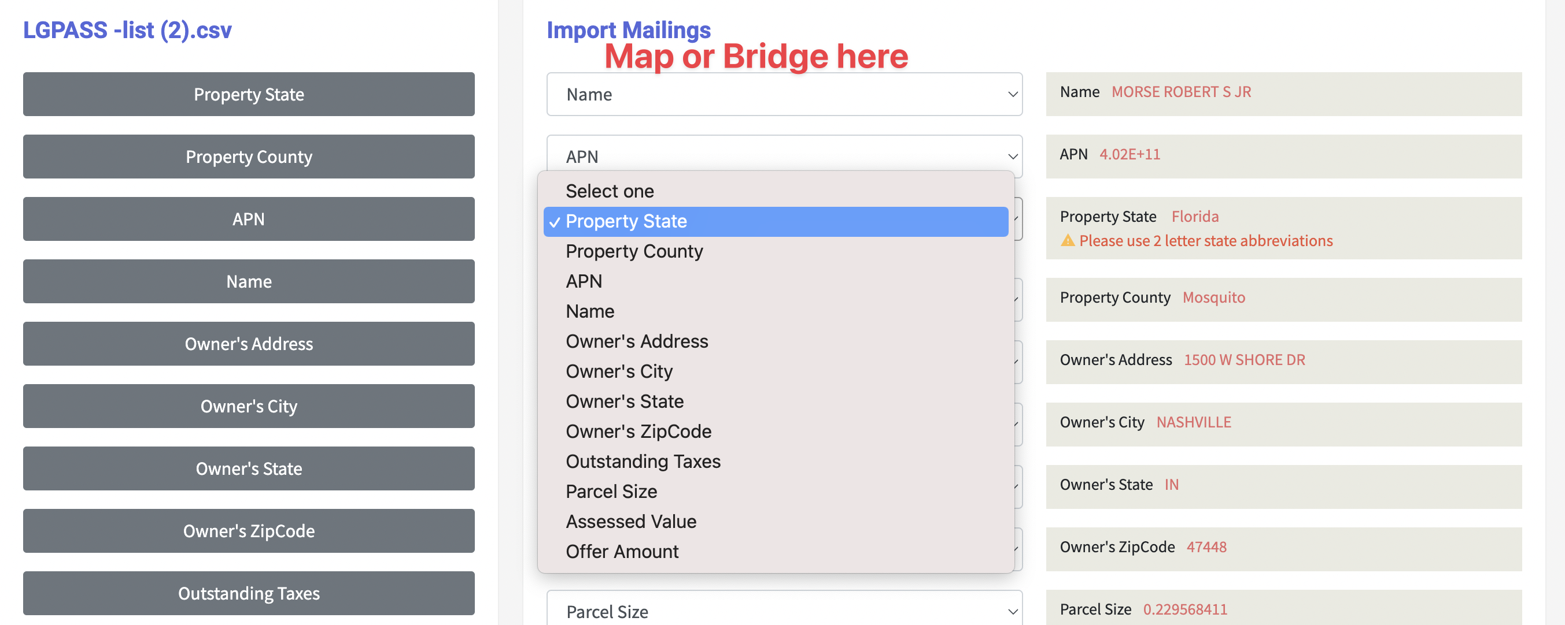1565x625 pixels.
Task: Click the Property State column button
Action: point(249,94)
